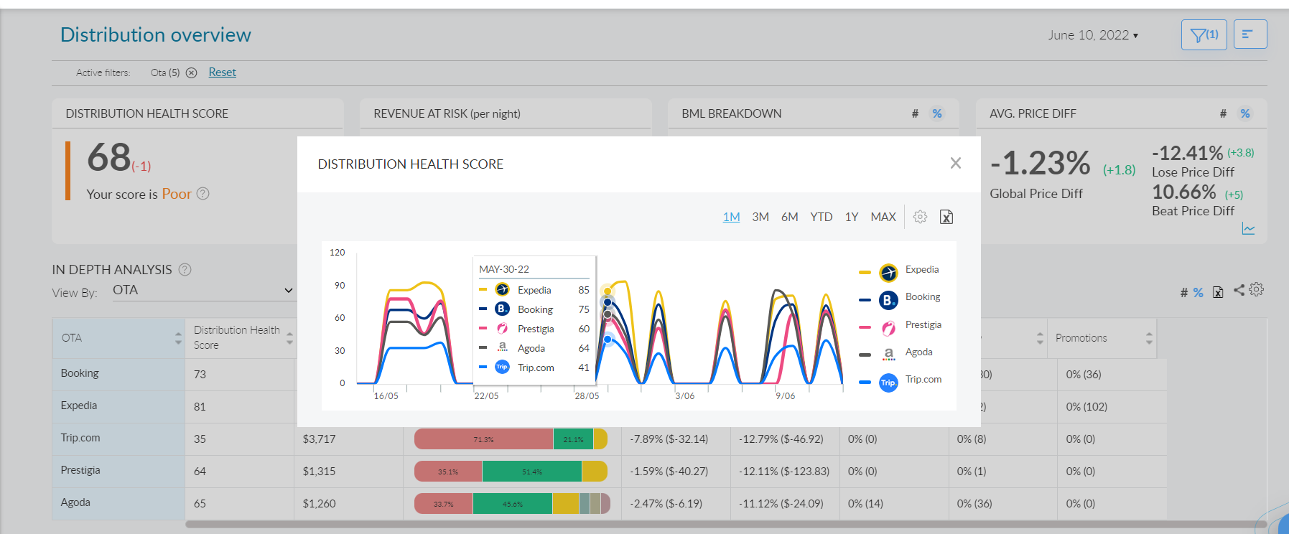Click the table's horizontal scrollbar

[725, 525]
